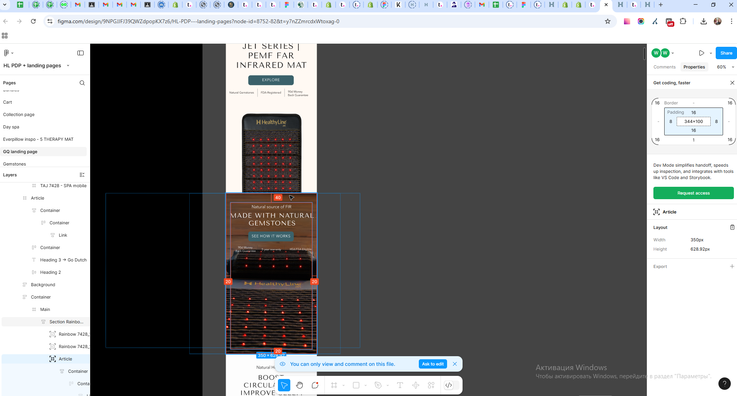Select the Text tool
This screenshot has width=737, height=396.
click(400, 385)
